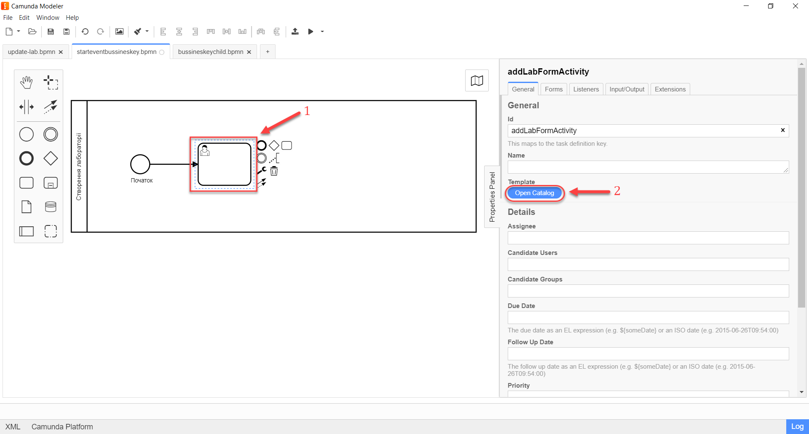This screenshot has height=434, width=809.
Task: Create a Gateway from palette
Action: 51,158
